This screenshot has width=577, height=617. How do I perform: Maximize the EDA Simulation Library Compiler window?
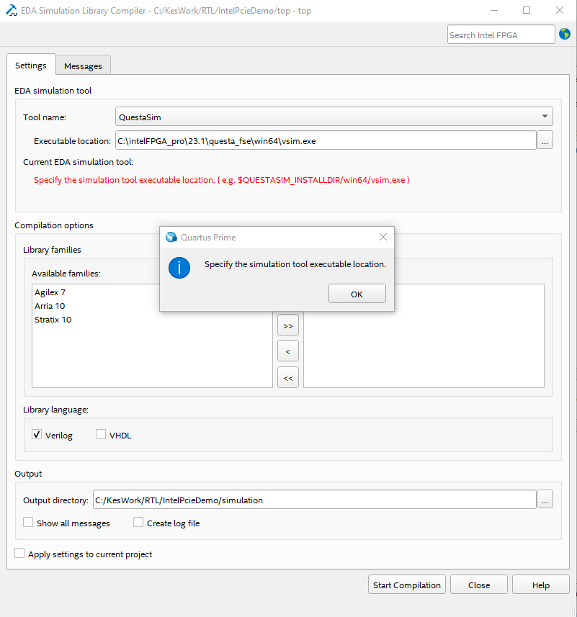527,10
